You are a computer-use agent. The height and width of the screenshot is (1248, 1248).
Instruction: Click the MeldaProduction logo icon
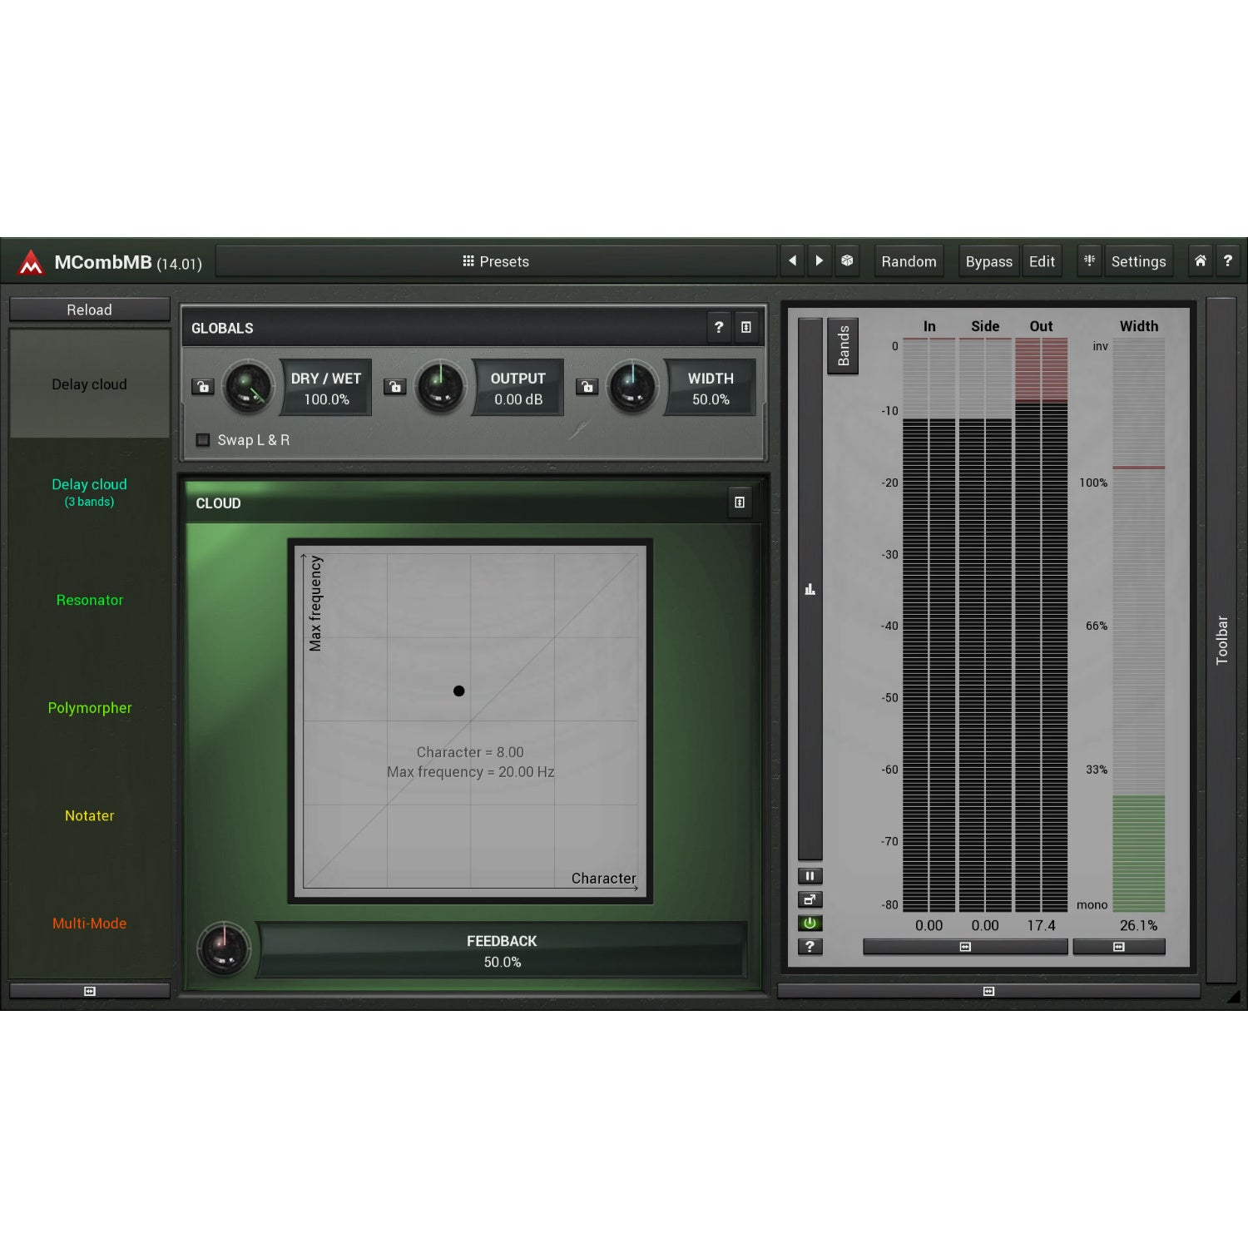coord(31,262)
